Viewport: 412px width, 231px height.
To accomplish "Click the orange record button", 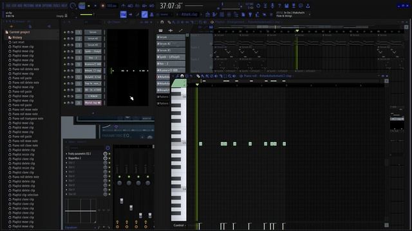I will pos(103,6).
